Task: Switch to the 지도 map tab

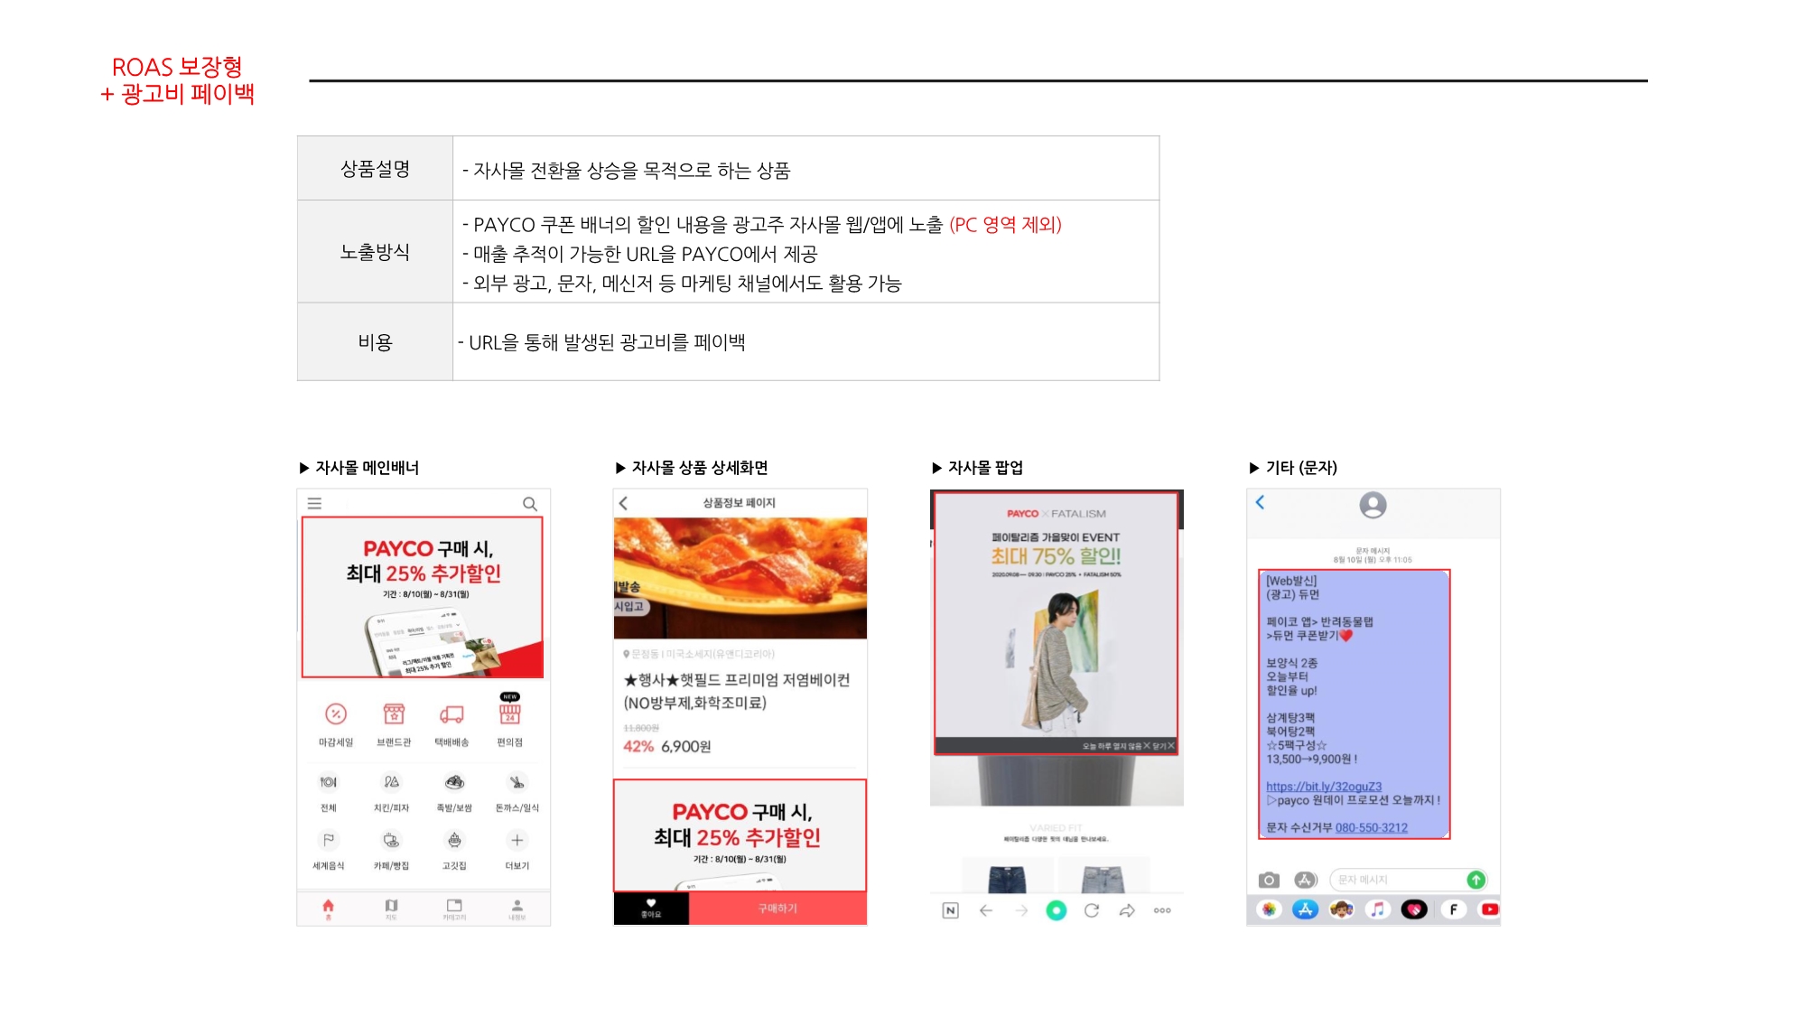Action: tap(391, 907)
